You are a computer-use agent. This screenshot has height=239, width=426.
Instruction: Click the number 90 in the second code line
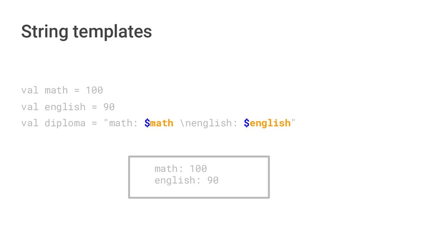(x=109, y=107)
